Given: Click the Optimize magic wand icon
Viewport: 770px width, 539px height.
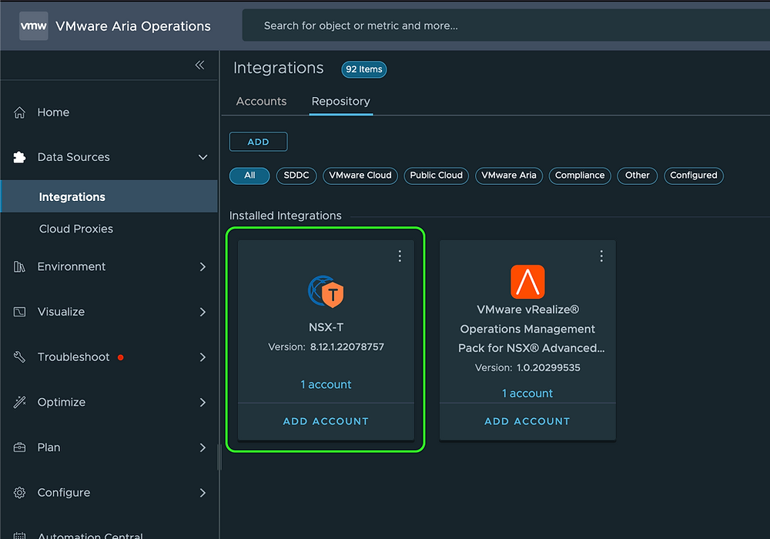Looking at the screenshot, I should (x=20, y=402).
